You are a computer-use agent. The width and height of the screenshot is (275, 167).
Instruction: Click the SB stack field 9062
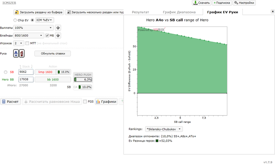pos(26,72)
